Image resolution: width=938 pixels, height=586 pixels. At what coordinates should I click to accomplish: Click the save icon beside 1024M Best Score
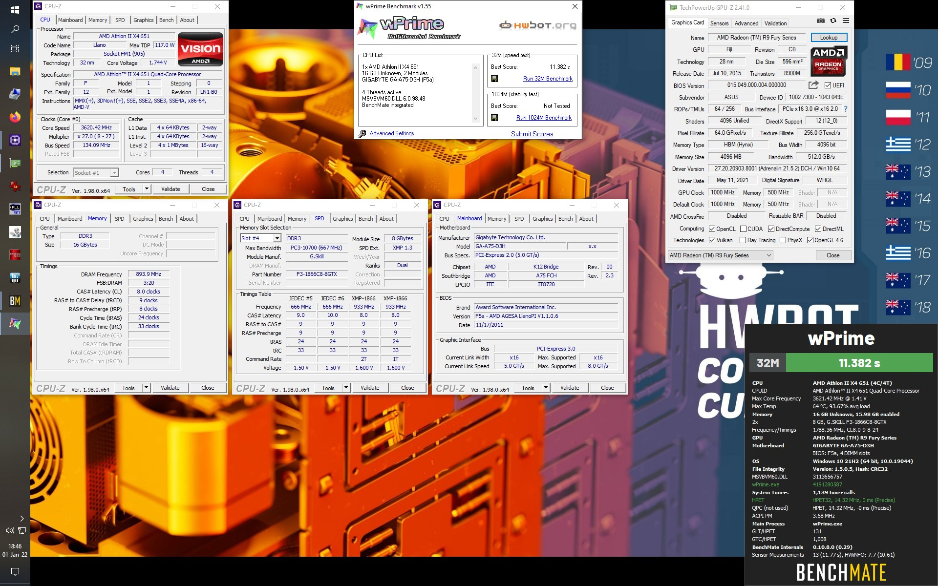pos(494,118)
